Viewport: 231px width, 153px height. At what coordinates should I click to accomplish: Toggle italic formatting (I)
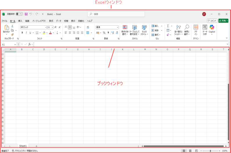(26, 33)
